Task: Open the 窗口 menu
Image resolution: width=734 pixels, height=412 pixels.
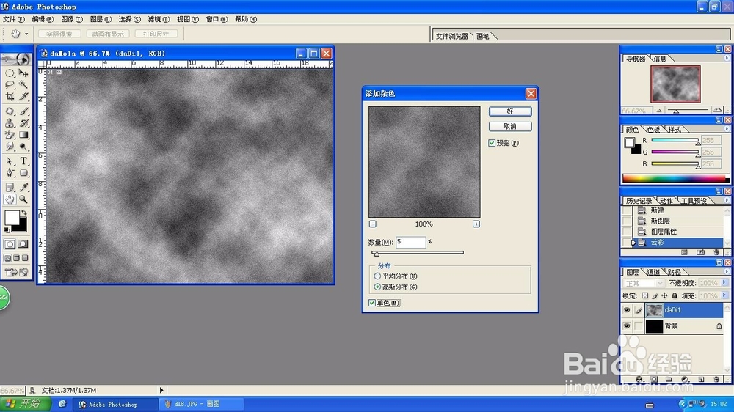Action: pos(217,19)
